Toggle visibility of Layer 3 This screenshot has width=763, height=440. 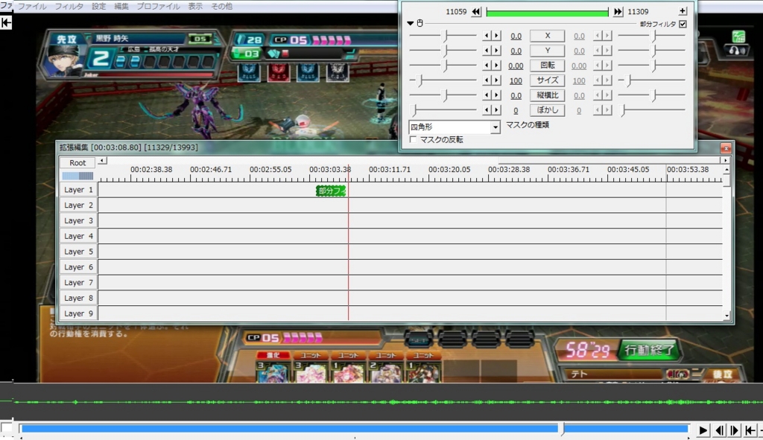[78, 220]
